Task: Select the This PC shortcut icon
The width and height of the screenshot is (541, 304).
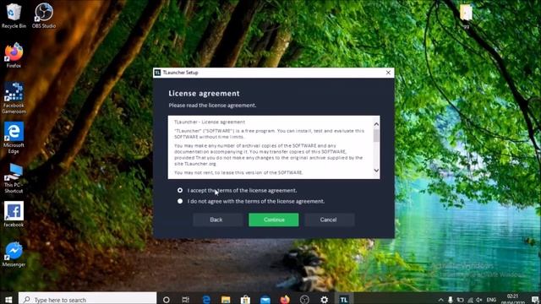Action: point(14,178)
